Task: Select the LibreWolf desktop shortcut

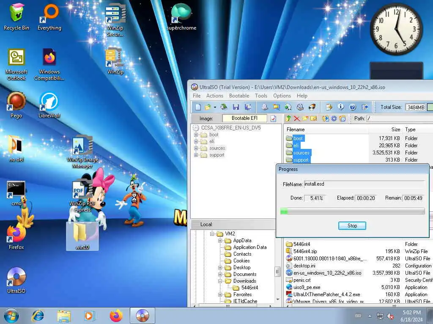Action: click(x=49, y=105)
